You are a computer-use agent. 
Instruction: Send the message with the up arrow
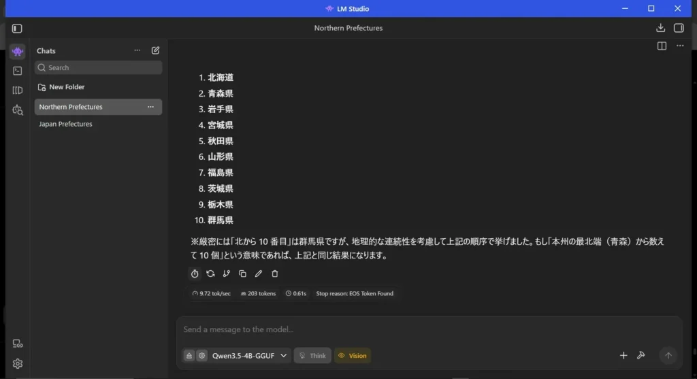pyautogui.click(x=668, y=355)
